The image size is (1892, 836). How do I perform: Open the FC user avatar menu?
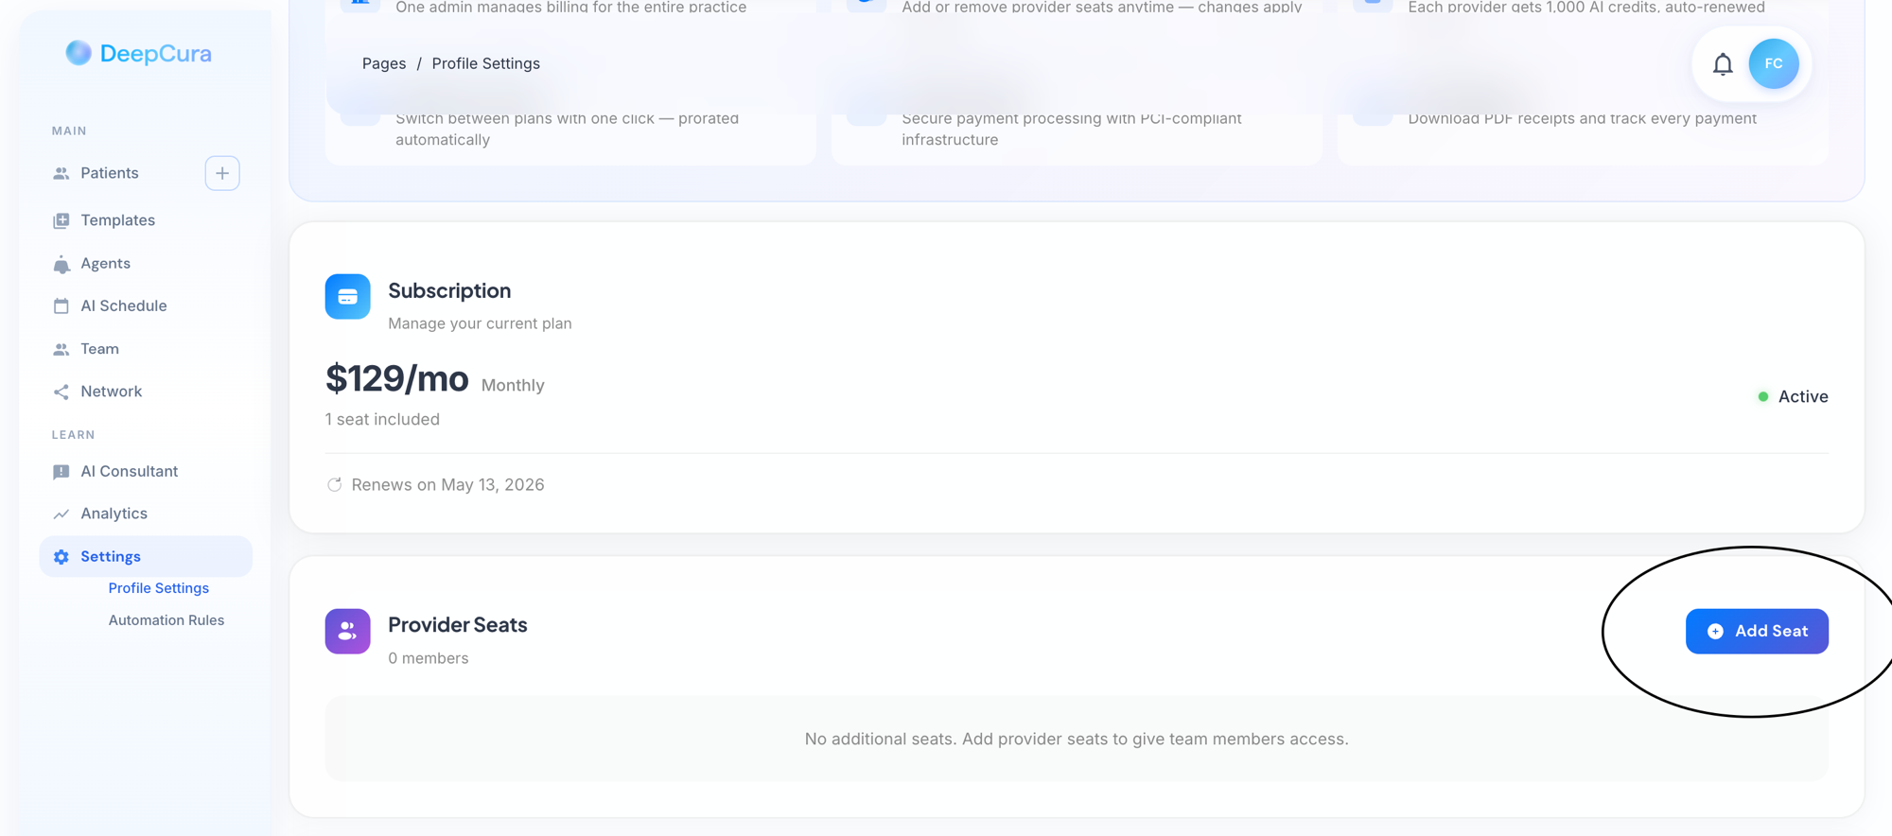pyautogui.click(x=1774, y=64)
